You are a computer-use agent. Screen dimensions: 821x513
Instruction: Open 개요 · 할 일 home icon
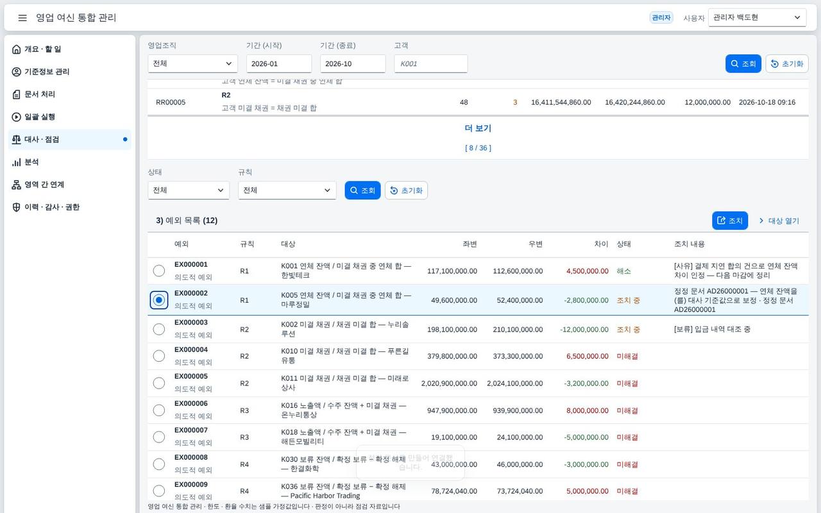(17, 49)
